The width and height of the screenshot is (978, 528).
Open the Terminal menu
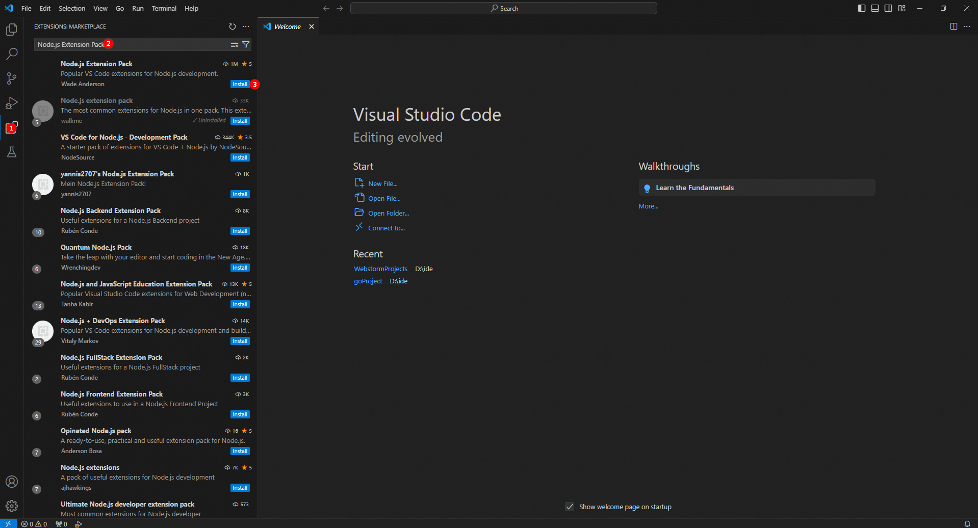click(x=164, y=8)
